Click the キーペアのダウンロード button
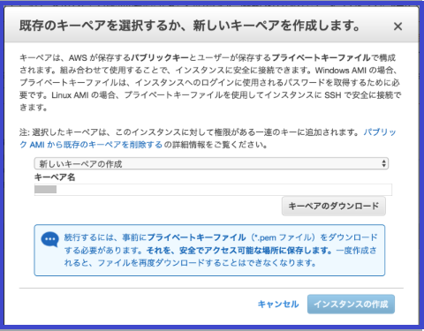The width and height of the screenshot is (424, 331). [334, 206]
